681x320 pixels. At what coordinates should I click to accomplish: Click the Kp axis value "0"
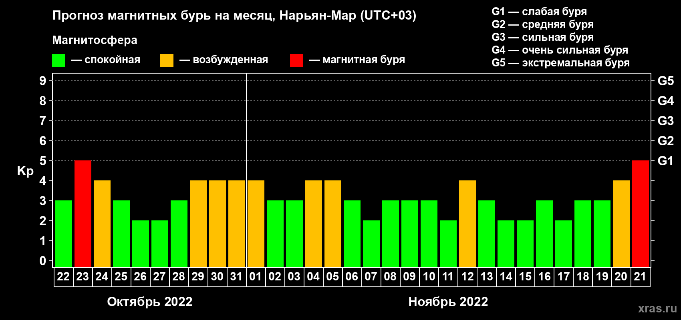[x=43, y=261]
